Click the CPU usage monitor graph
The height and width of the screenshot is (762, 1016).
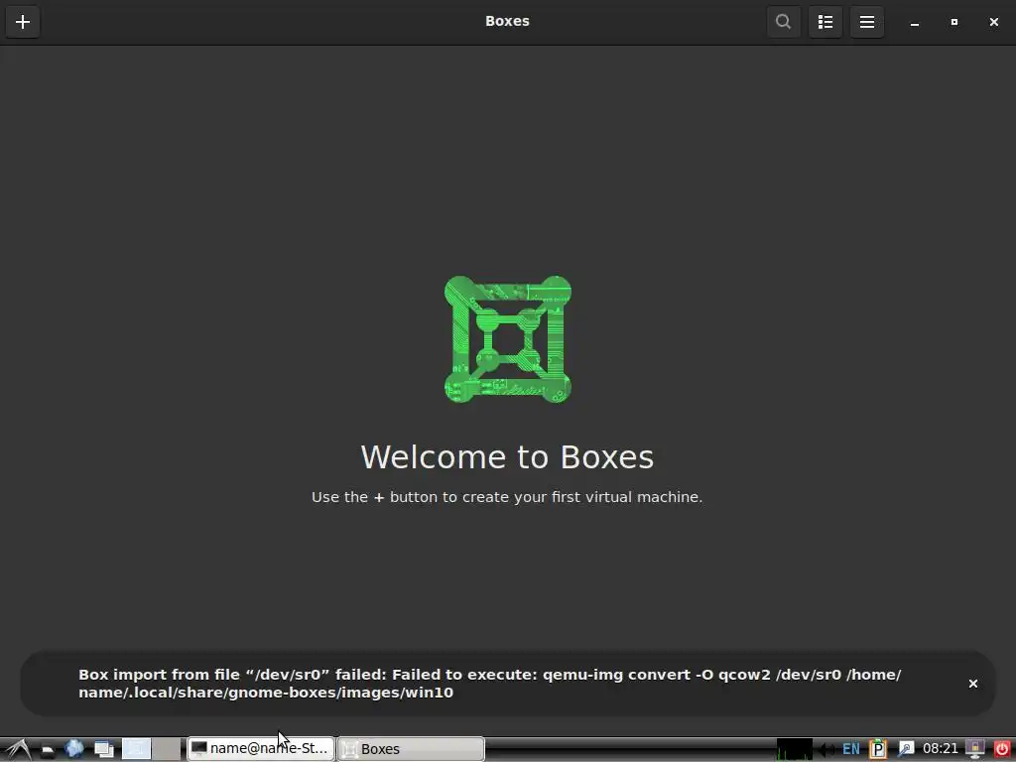point(794,749)
